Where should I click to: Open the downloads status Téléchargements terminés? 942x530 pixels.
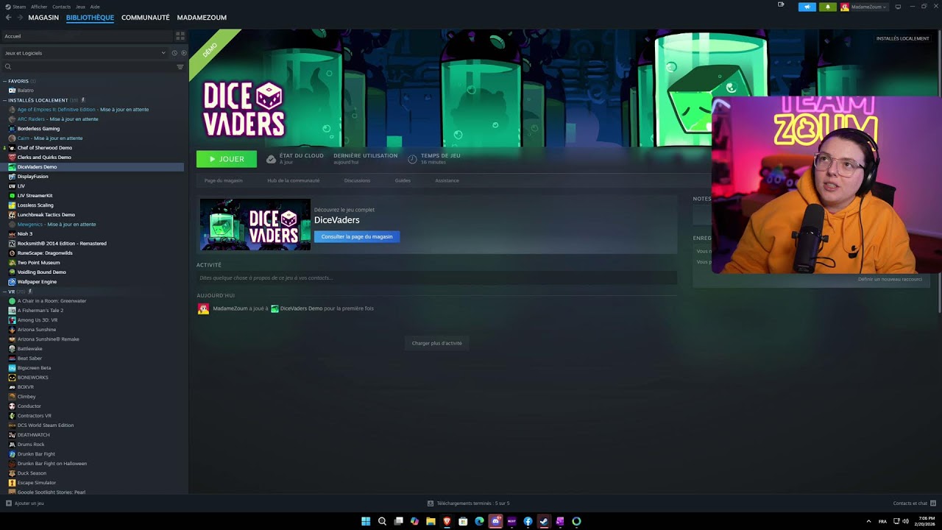pyautogui.click(x=468, y=504)
